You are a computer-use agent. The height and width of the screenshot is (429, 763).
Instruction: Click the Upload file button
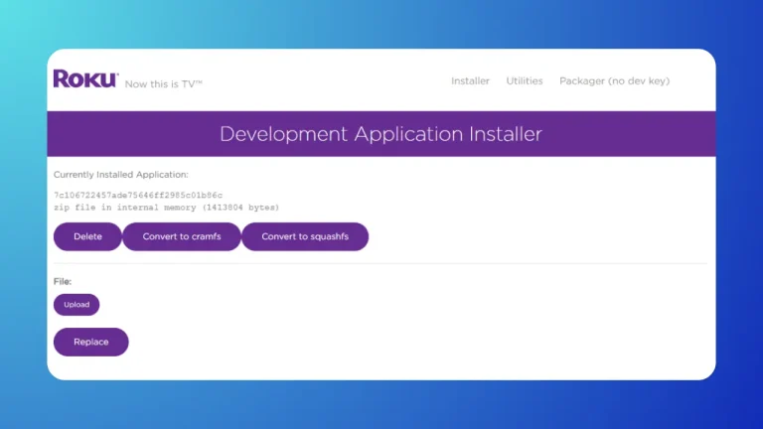[x=76, y=305]
